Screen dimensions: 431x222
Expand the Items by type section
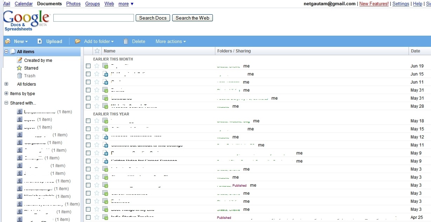click(6, 93)
